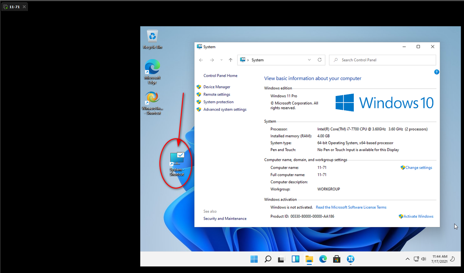
Task: Go back in the System window
Action: click(201, 60)
